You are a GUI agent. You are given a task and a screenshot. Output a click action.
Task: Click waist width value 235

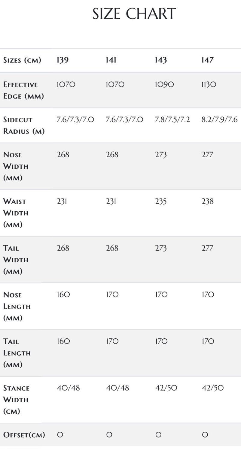pyautogui.click(x=161, y=201)
